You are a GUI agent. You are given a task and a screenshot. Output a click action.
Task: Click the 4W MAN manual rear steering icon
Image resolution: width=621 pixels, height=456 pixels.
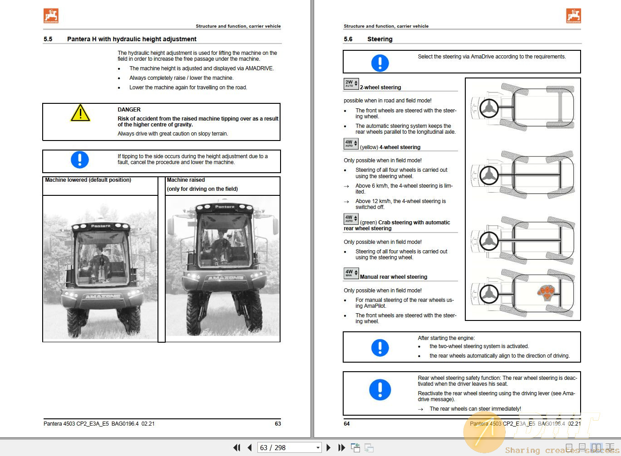click(351, 273)
